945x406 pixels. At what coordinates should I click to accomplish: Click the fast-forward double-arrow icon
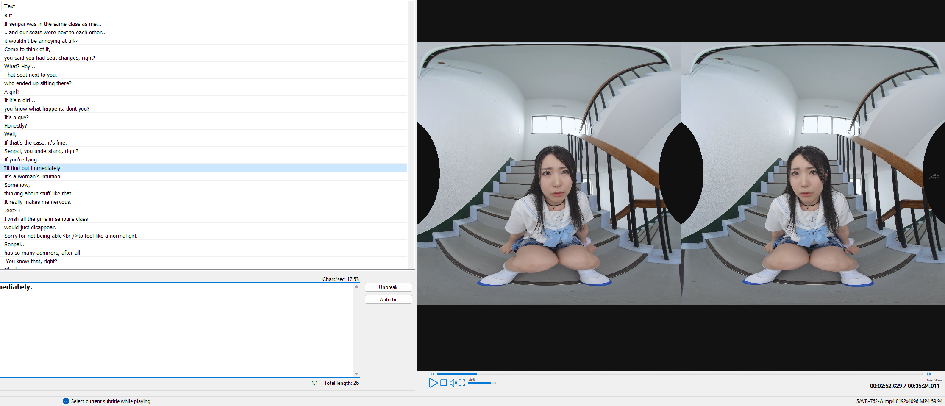pos(929,374)
